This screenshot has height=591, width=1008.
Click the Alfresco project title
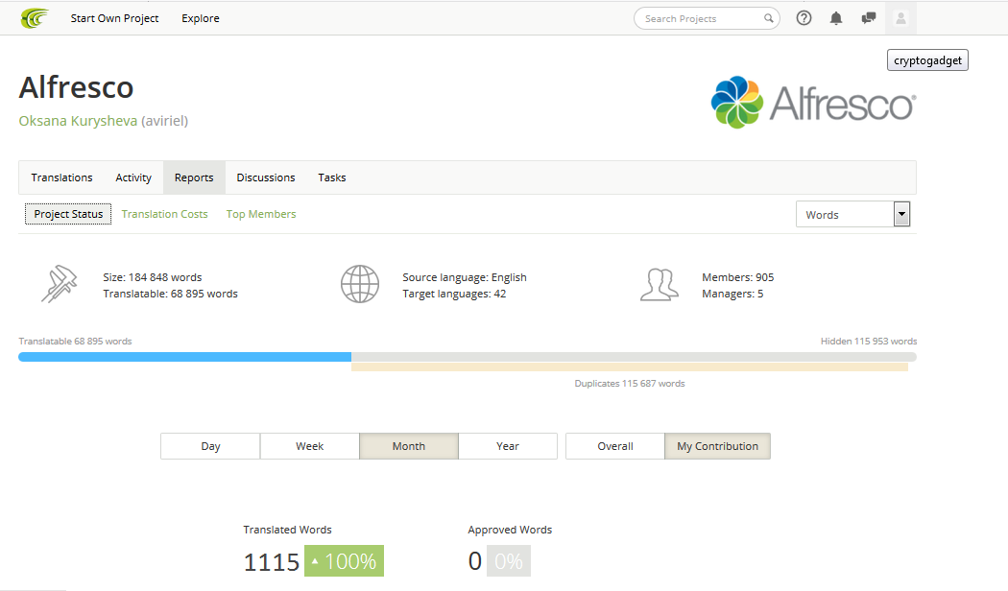tap(76, 87)
